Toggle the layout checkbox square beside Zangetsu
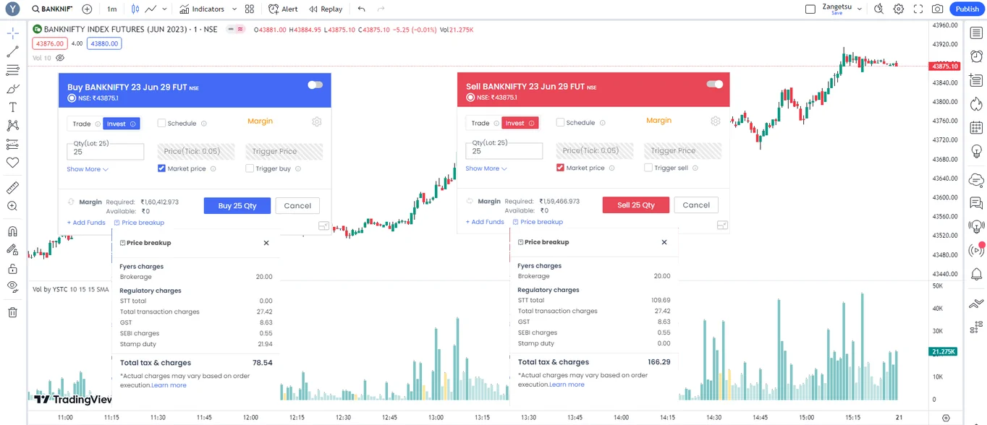 click(x=810, y=9)
